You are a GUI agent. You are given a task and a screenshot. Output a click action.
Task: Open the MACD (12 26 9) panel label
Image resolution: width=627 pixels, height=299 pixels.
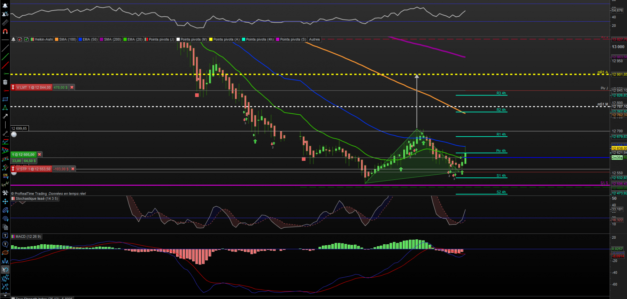28,237
